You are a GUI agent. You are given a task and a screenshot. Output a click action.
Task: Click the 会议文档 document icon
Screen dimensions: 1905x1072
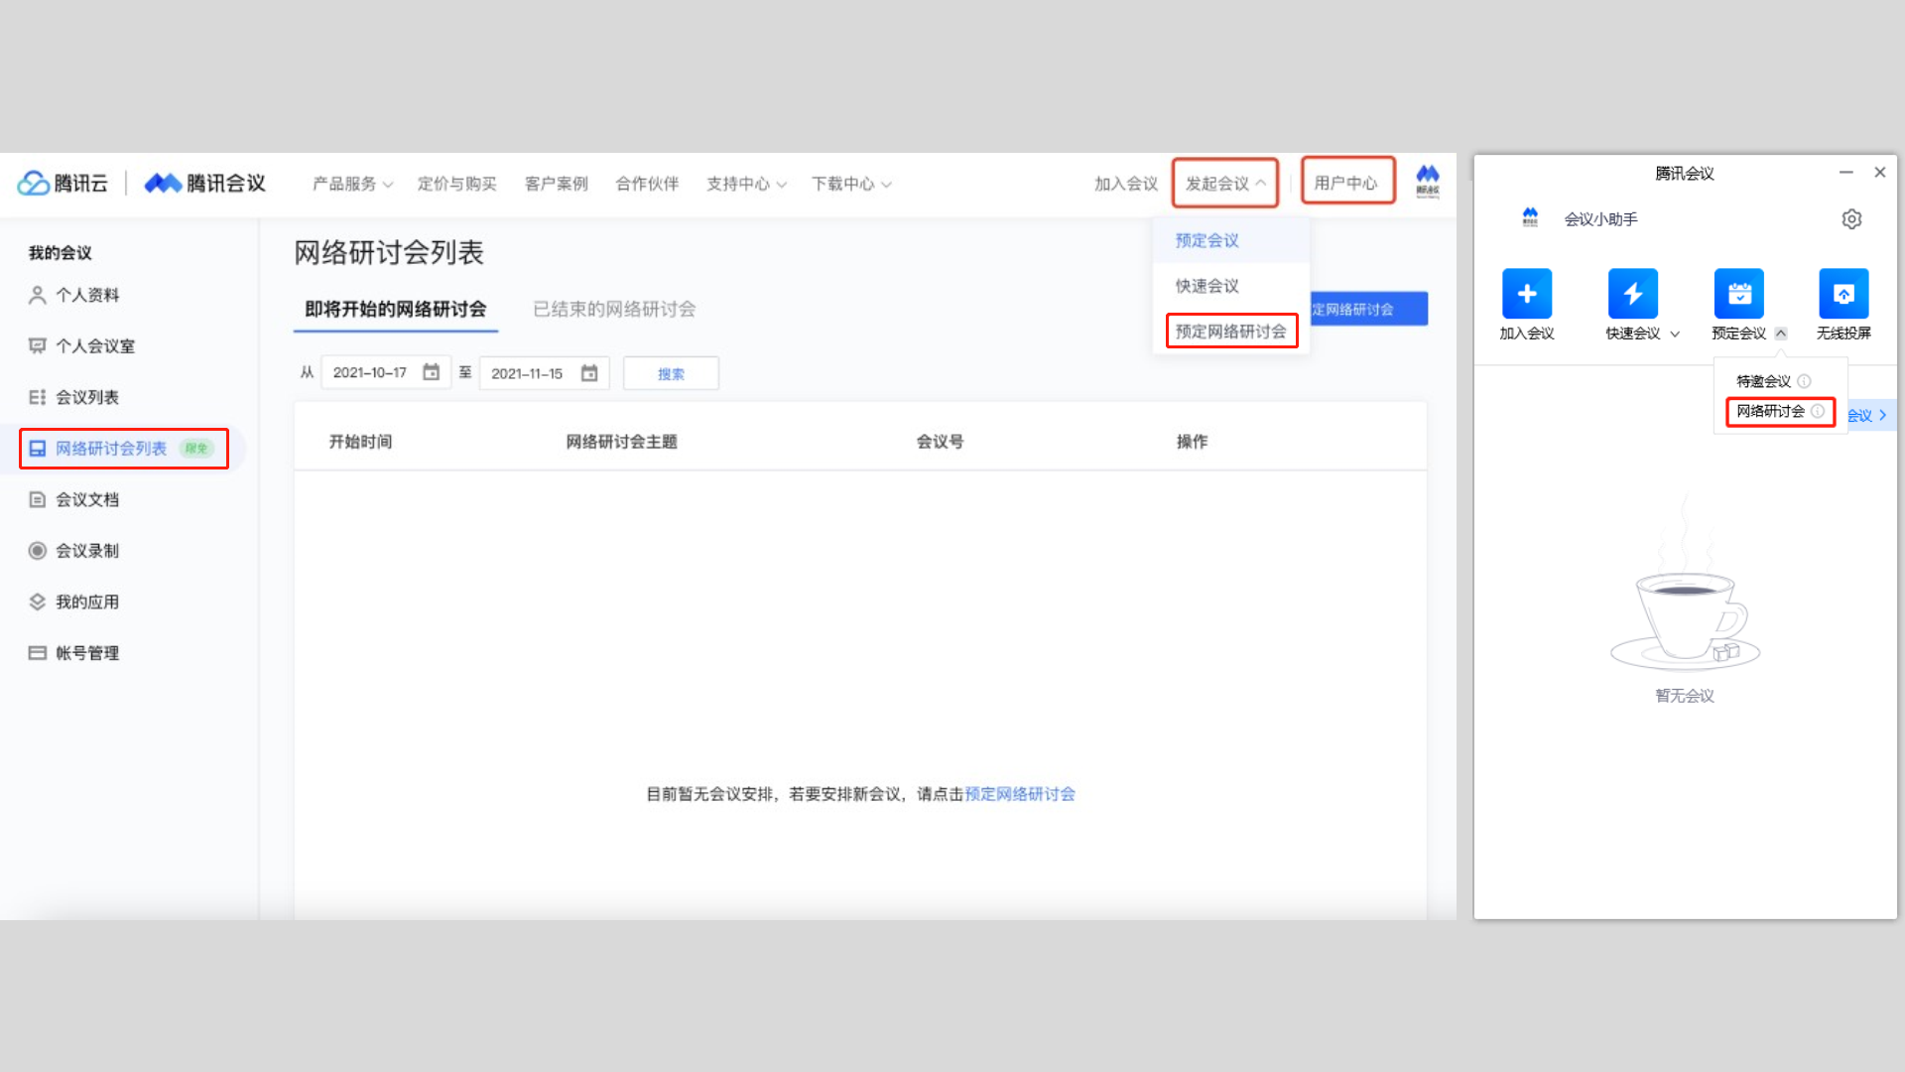pyautogui.click(x=38, y=499)
